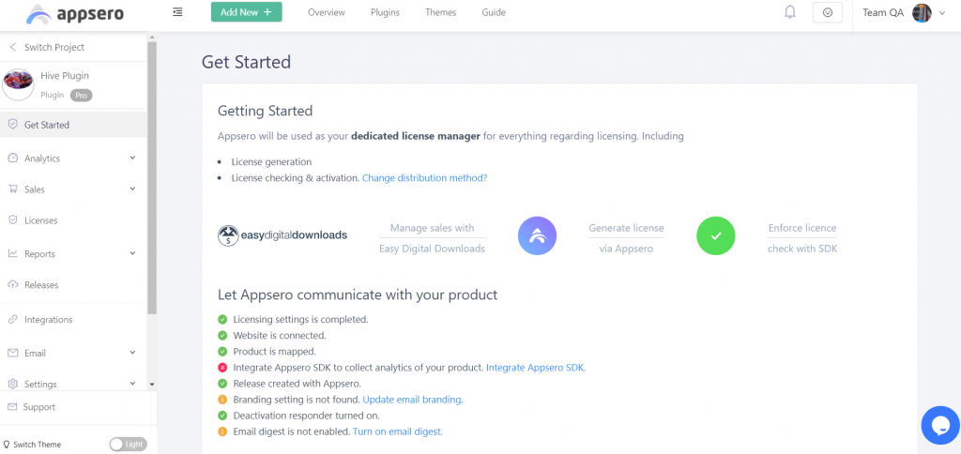
Task: Open the Team QA account dropdown arrow
Action: 942,13
